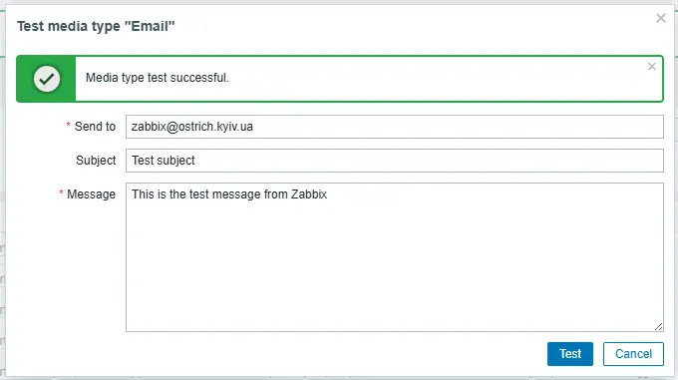Click the Send to field label
678x380 pixels.
(x=95, y=127)
